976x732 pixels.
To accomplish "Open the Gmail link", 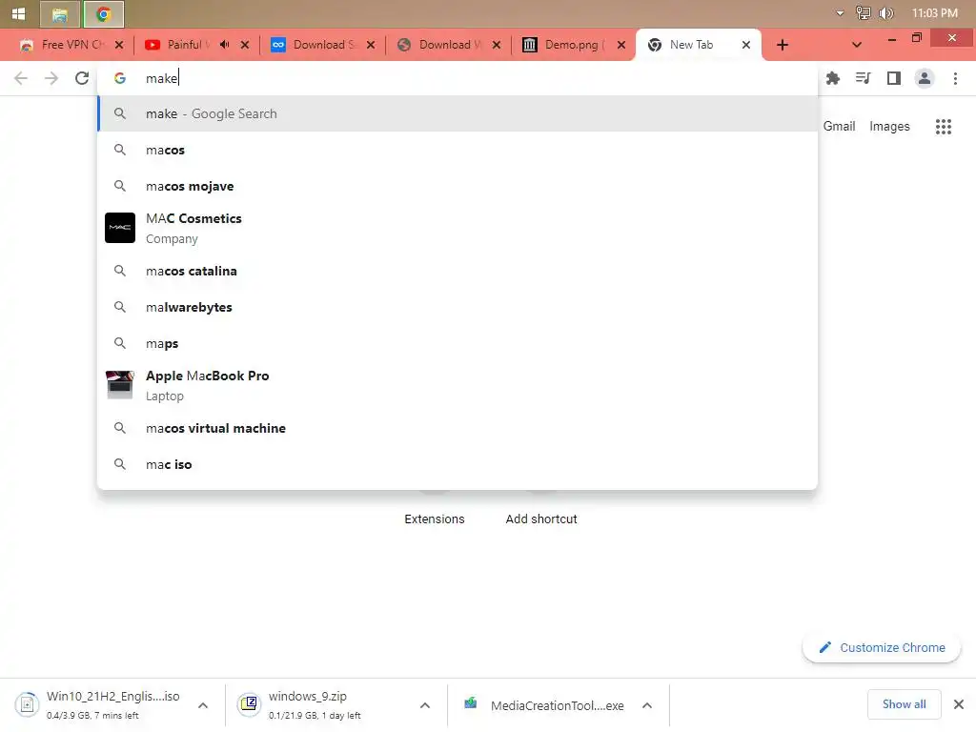I will pyautogui.click(x=839, y=127).
